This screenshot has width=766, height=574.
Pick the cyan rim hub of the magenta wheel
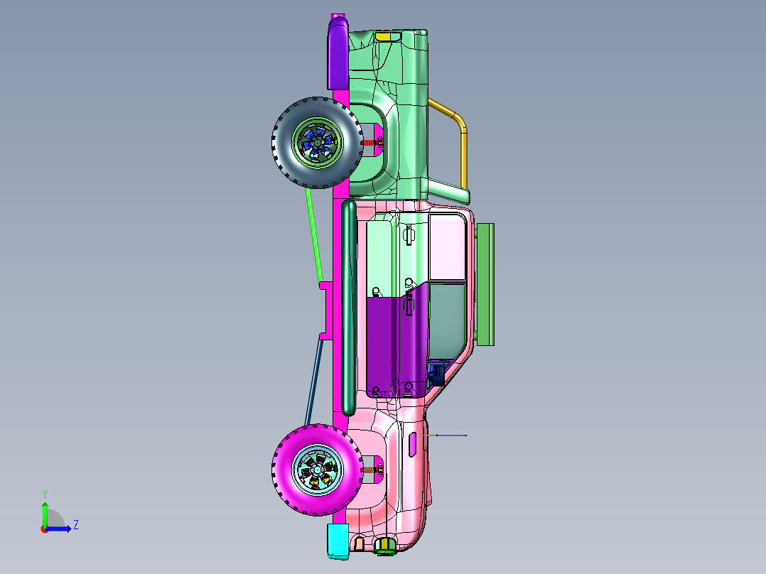pyautogui.click(x=318, y=470)
